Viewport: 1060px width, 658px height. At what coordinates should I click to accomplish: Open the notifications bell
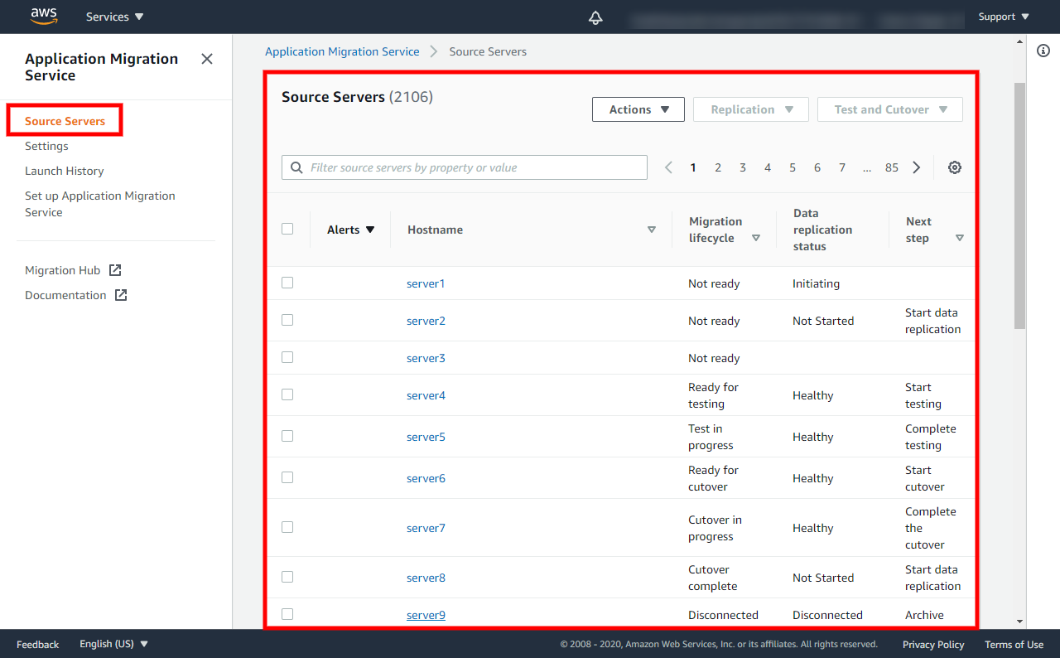coord(595,17)
